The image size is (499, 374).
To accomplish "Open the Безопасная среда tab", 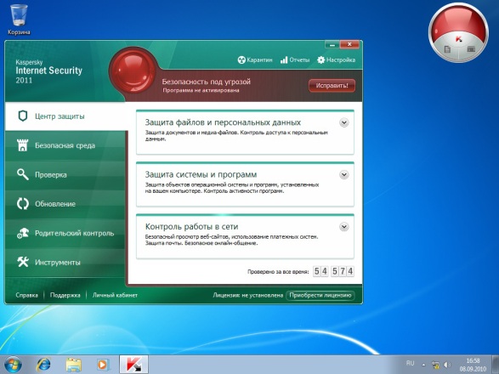I will pos(65,145).
